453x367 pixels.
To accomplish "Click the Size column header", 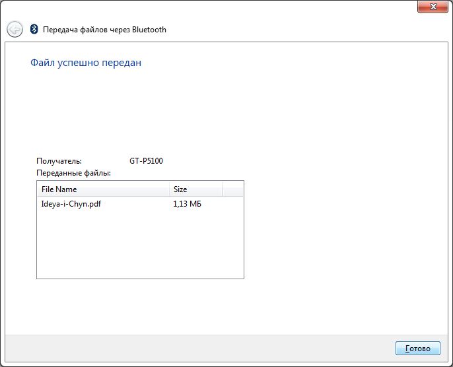I will click(x=195, y=189).
